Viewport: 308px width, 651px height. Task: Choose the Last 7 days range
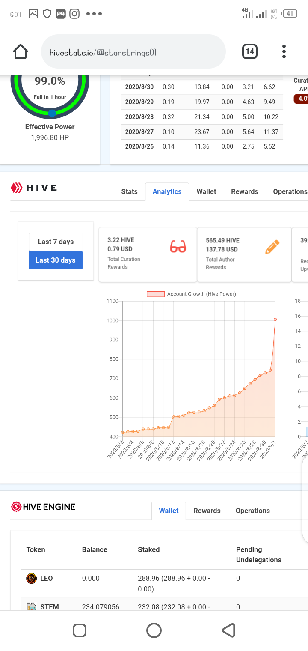(x=56, y=242)
